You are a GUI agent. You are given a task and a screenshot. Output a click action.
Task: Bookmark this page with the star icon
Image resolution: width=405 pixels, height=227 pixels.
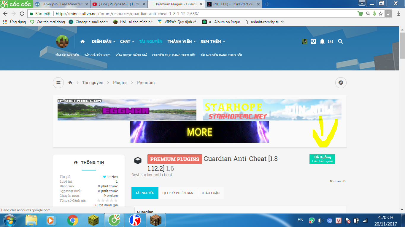[381, 14]
